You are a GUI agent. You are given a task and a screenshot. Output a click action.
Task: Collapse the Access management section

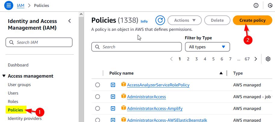4,76
